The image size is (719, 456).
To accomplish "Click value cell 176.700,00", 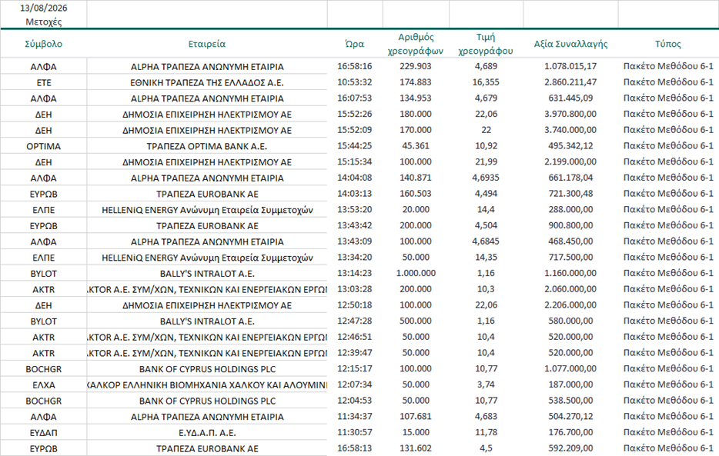I will (570, 432).
